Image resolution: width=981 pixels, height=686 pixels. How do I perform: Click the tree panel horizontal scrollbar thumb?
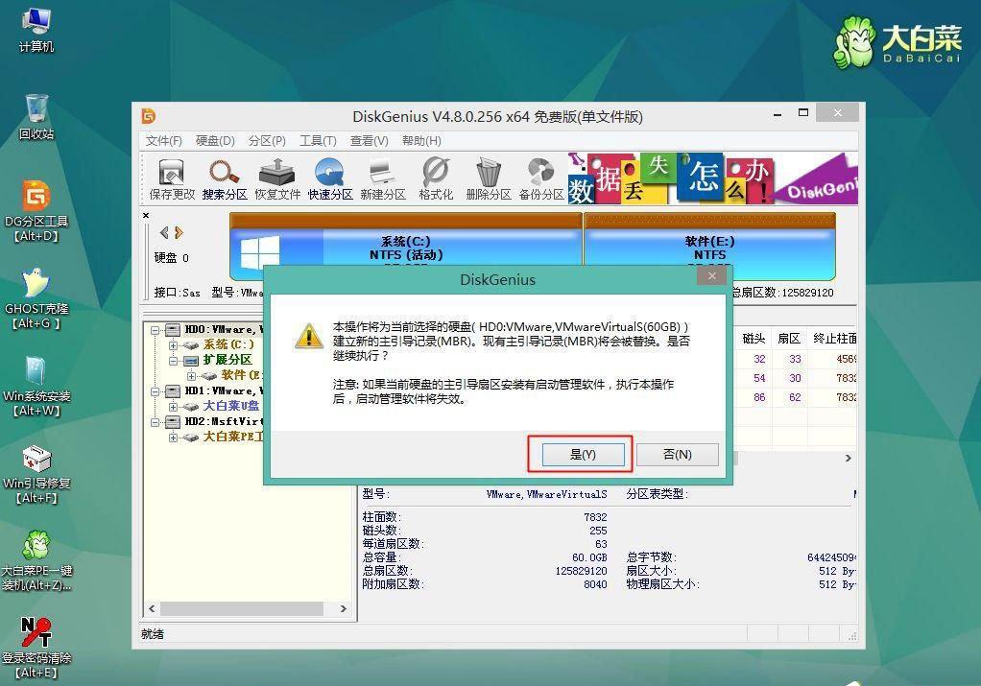(x=242, y=608)
